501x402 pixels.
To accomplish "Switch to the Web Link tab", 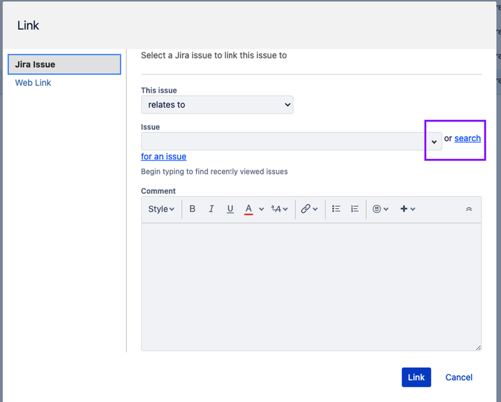I will [x=33, y=83].
